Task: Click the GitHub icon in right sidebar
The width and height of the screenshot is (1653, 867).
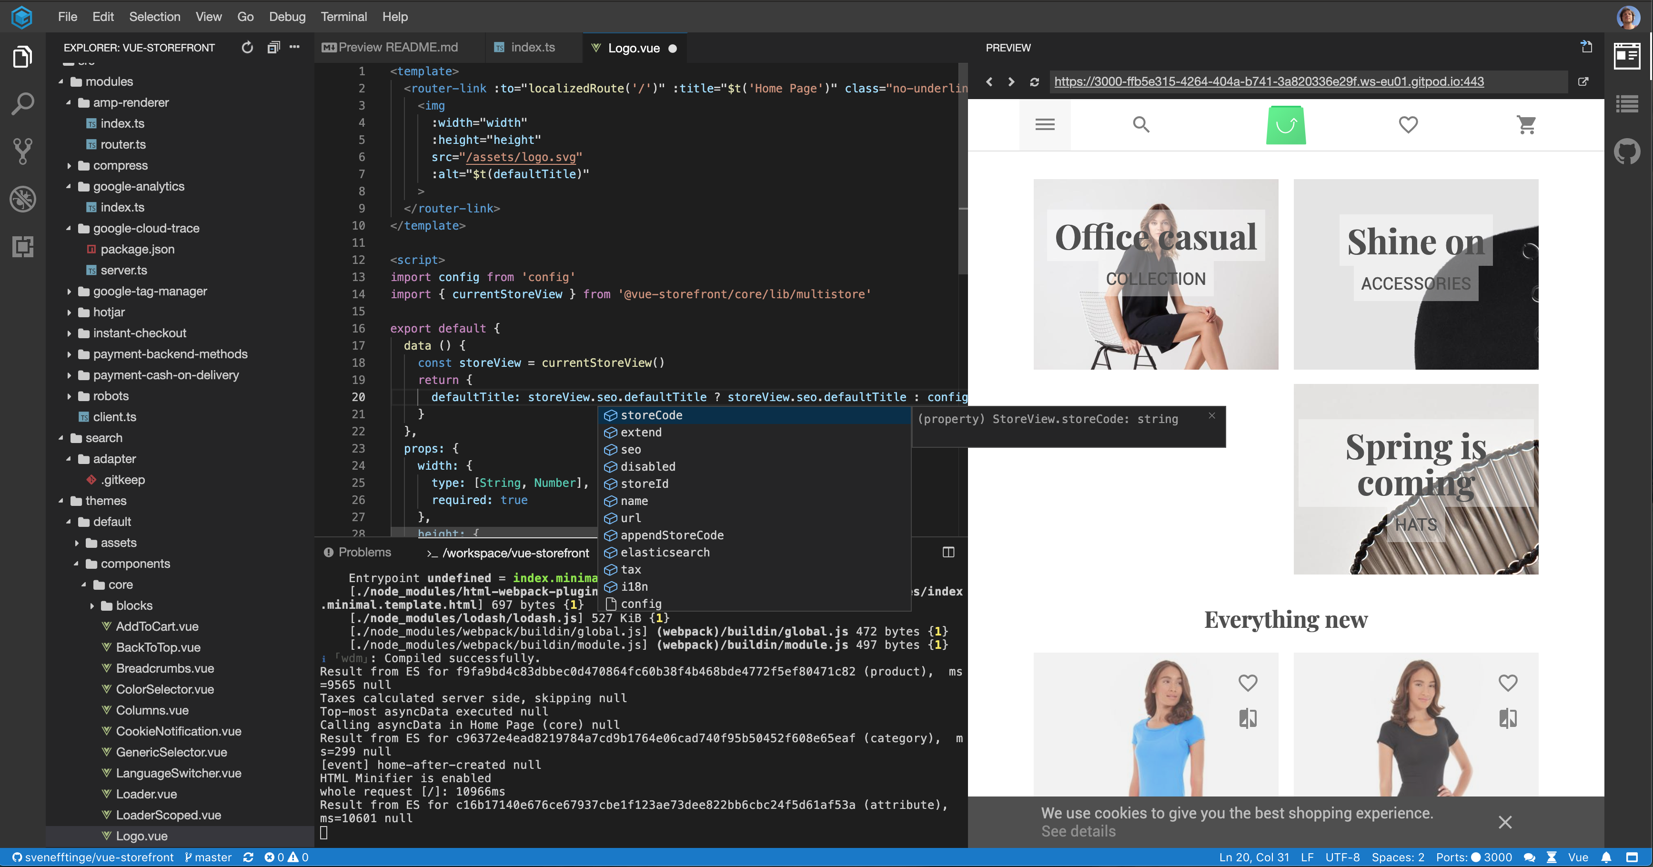Action: click(x=1627, y=152)
